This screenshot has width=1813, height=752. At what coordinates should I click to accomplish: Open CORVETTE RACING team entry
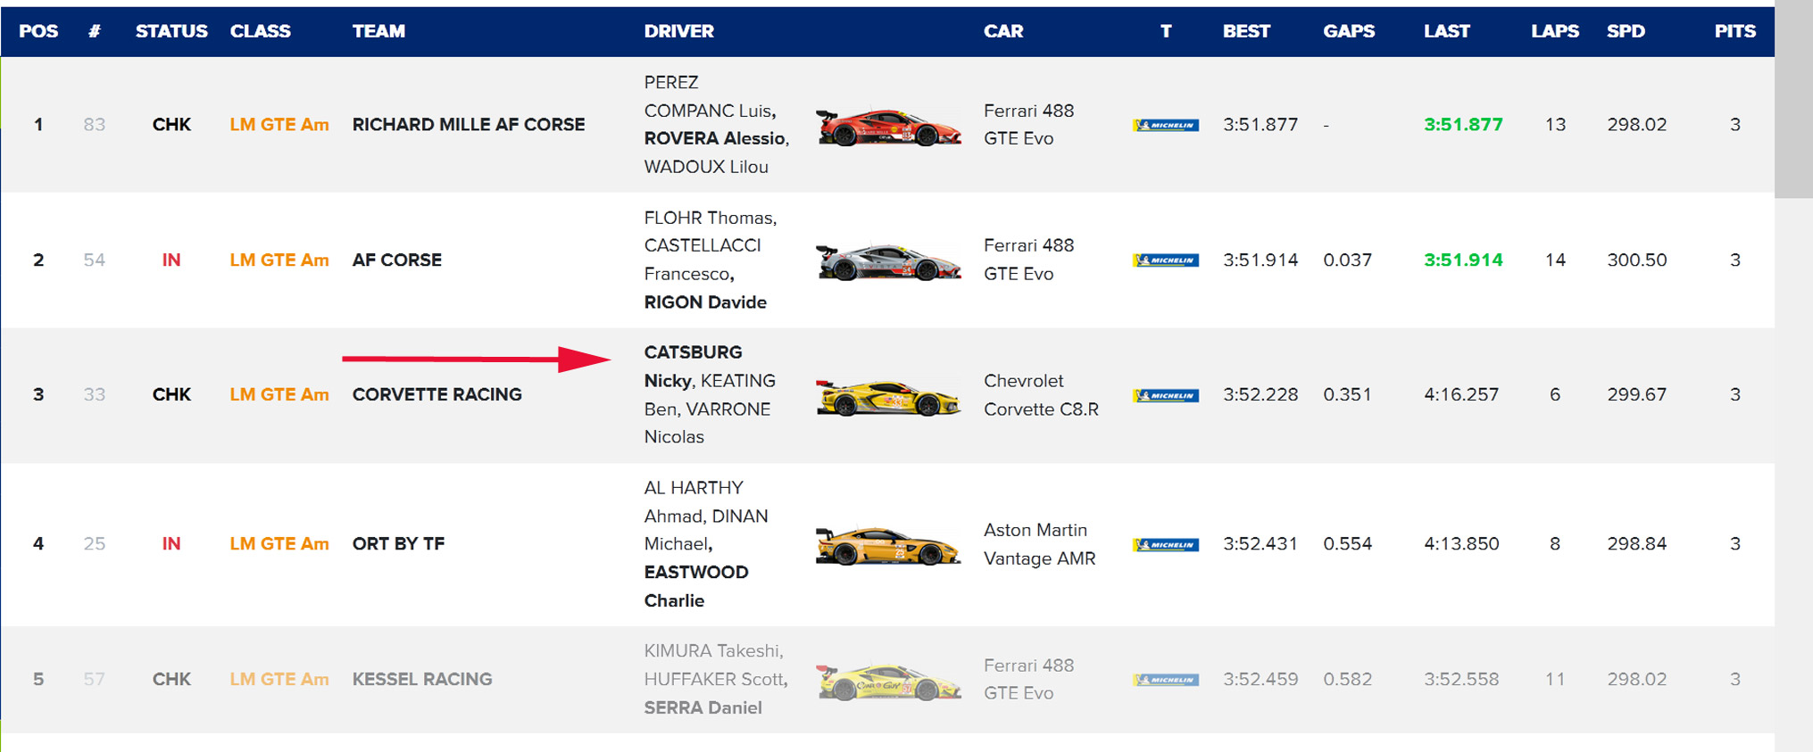coord(437,394)
